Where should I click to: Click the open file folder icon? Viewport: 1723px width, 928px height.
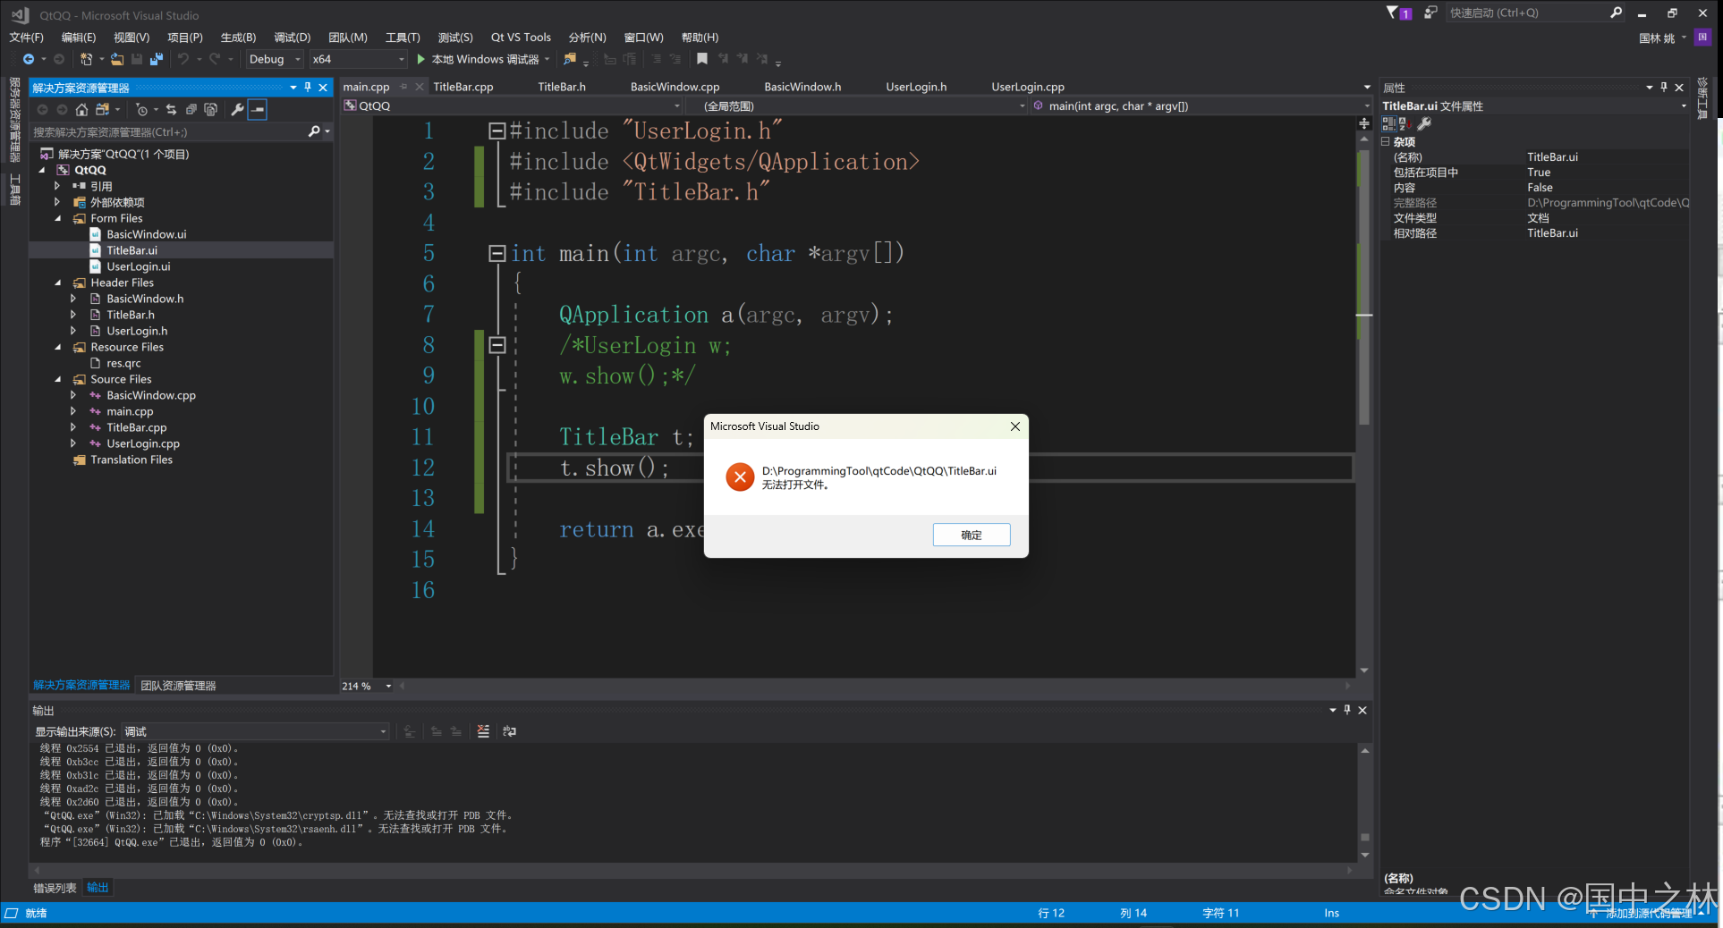click(x=117, y=59)
